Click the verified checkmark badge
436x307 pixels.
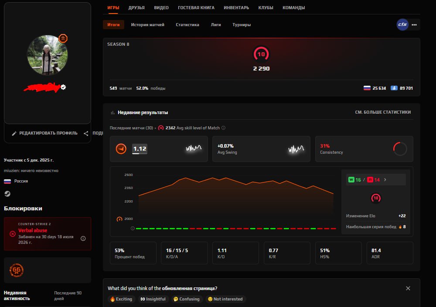[x=63, y=87]
